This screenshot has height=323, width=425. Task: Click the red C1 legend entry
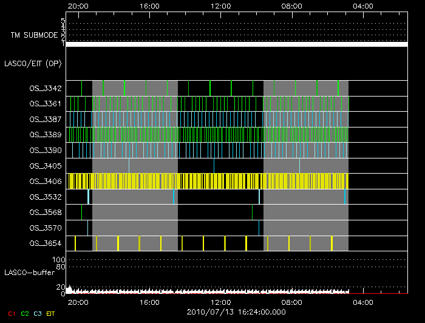tap(12, 313)
